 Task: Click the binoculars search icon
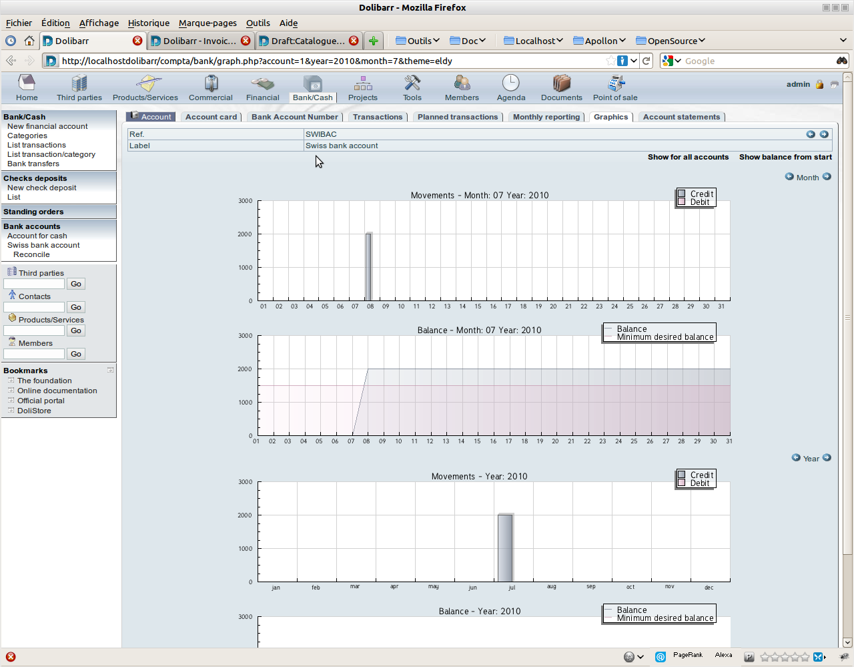tap(842, 61)
